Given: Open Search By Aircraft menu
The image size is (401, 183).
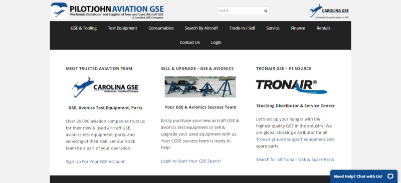Looking at the screenshot, I should (x=202, y=28).
